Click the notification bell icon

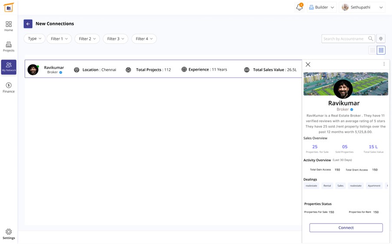[299, 7]
